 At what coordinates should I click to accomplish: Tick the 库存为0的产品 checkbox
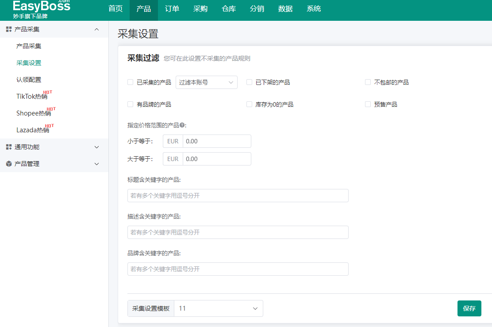coord(249,104)
